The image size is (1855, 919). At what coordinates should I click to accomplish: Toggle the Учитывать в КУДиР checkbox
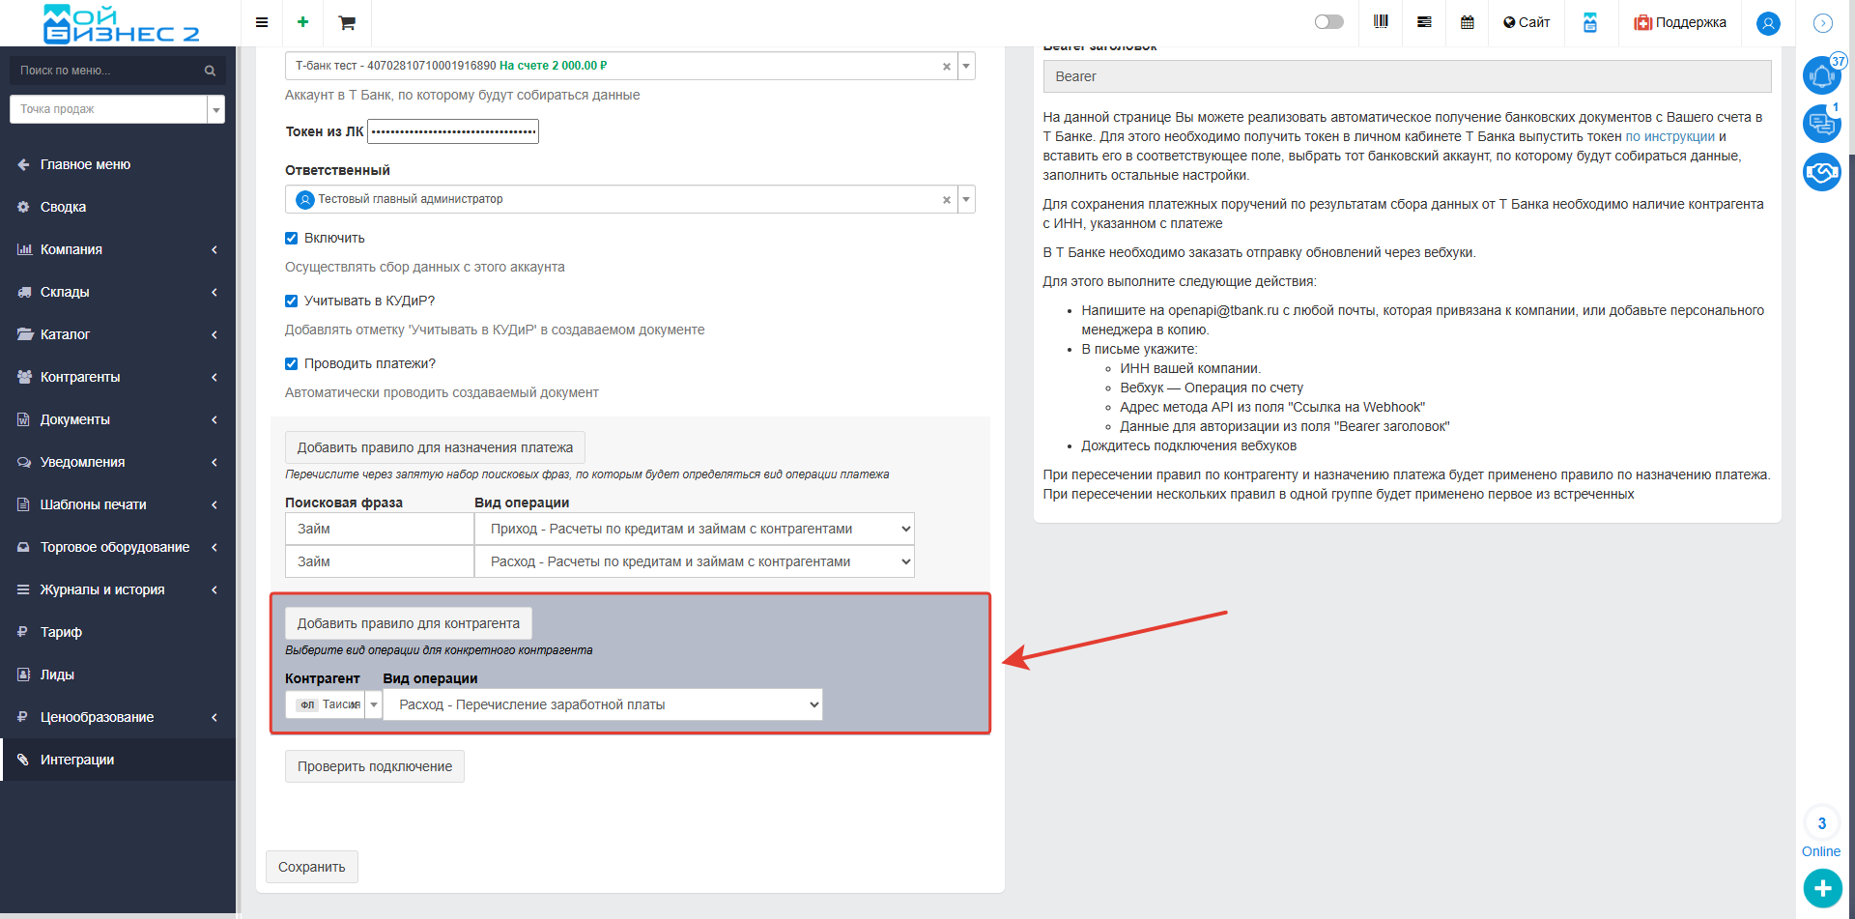(291, 301)
